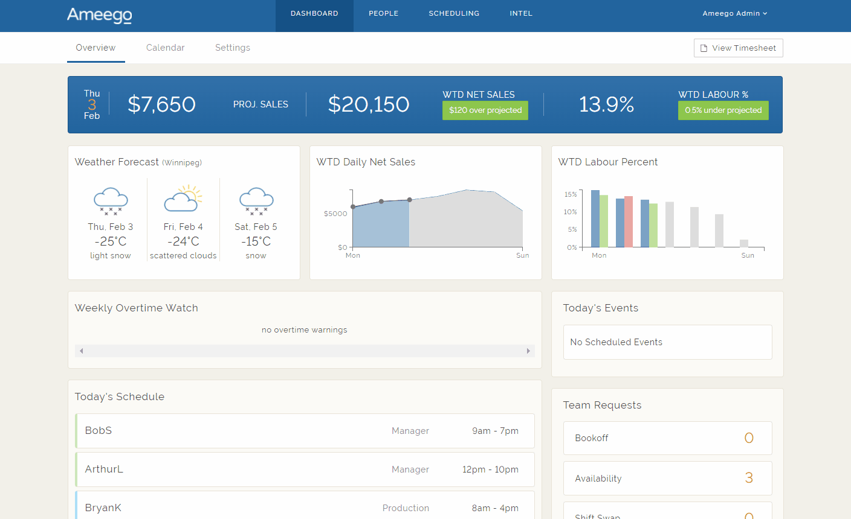Click the scattered clouds icon for Friday
The height and width of the screenshot is (519, 851).
click(x=183, y=199)
